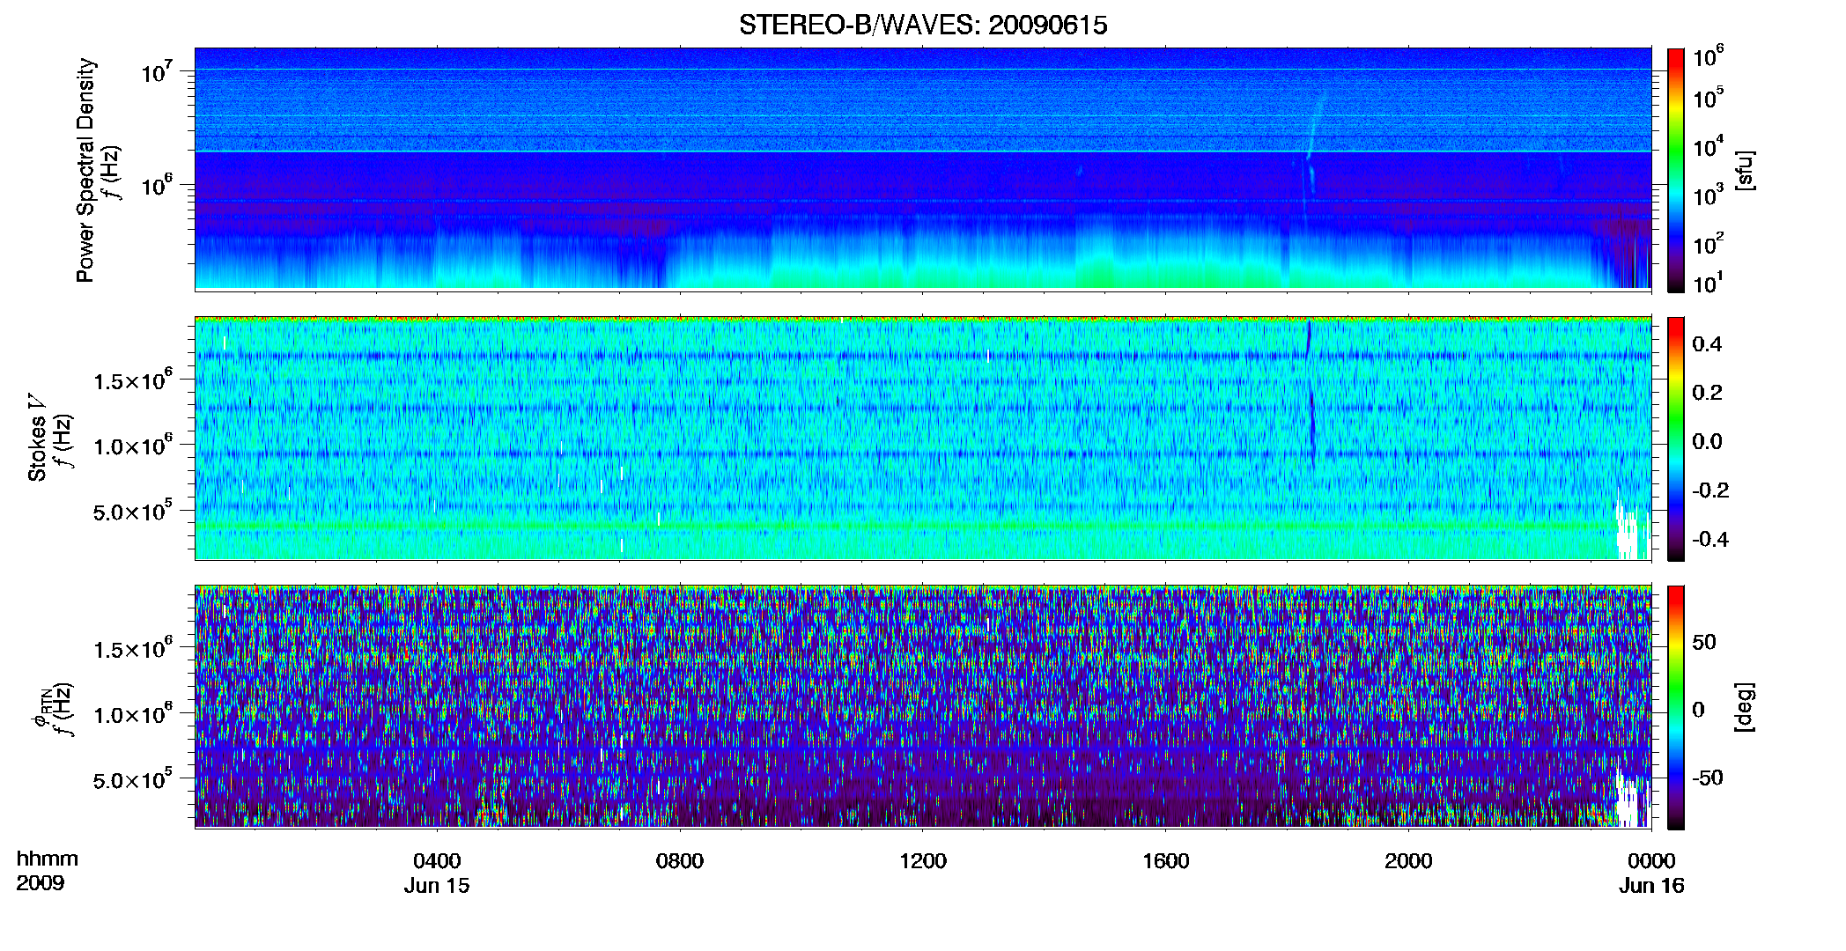1846x951 pixels.
Task: Click the 1200 time axis label
Action: tap(923, 860)
